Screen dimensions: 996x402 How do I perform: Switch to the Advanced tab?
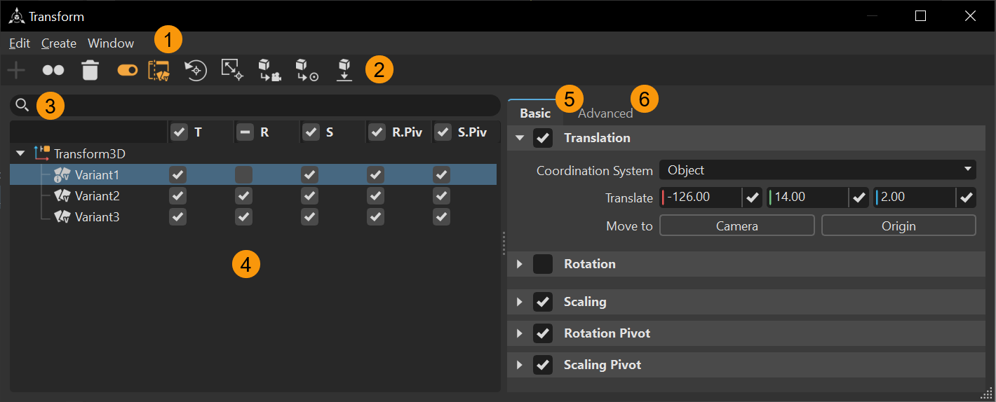pos(605,113)
